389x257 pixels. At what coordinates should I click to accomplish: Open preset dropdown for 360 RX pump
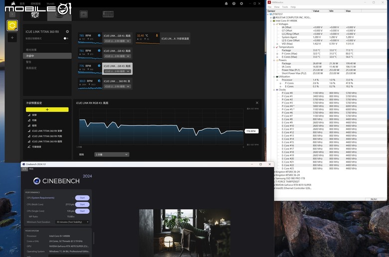(x=117, y=86)
